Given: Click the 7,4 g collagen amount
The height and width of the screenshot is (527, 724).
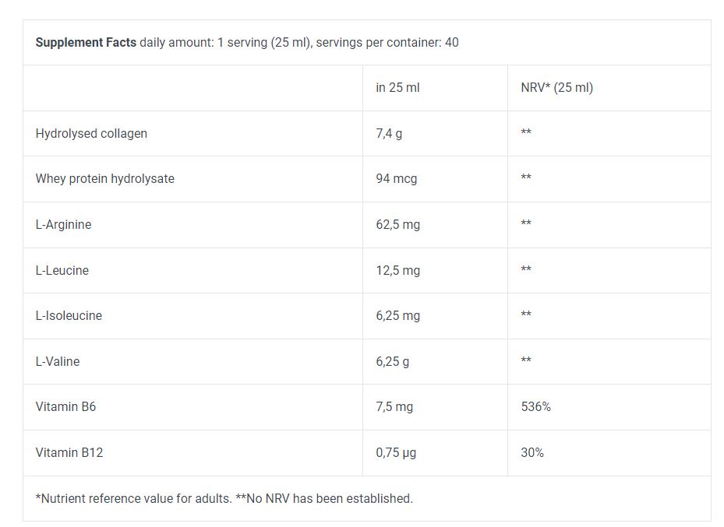Looking at the screenshot, I should pyautogui.click(x=389, y=133).
